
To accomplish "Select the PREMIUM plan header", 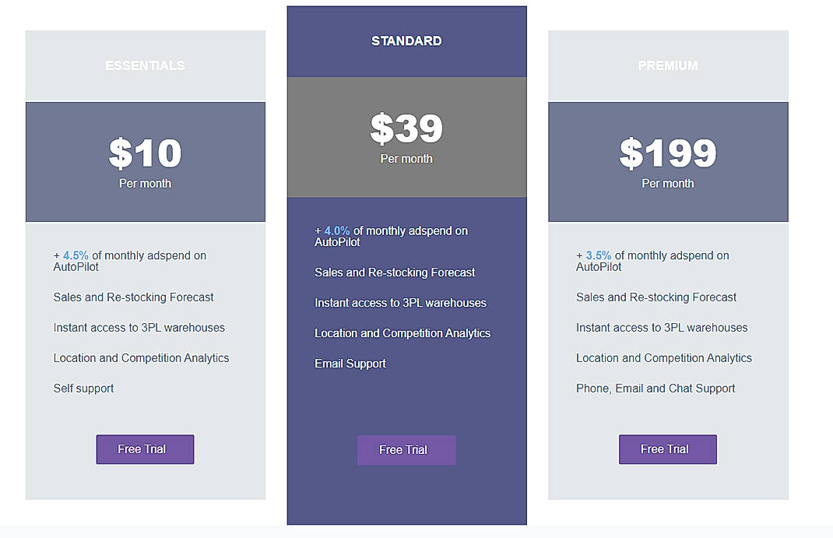I will click(x=668, y=65).
